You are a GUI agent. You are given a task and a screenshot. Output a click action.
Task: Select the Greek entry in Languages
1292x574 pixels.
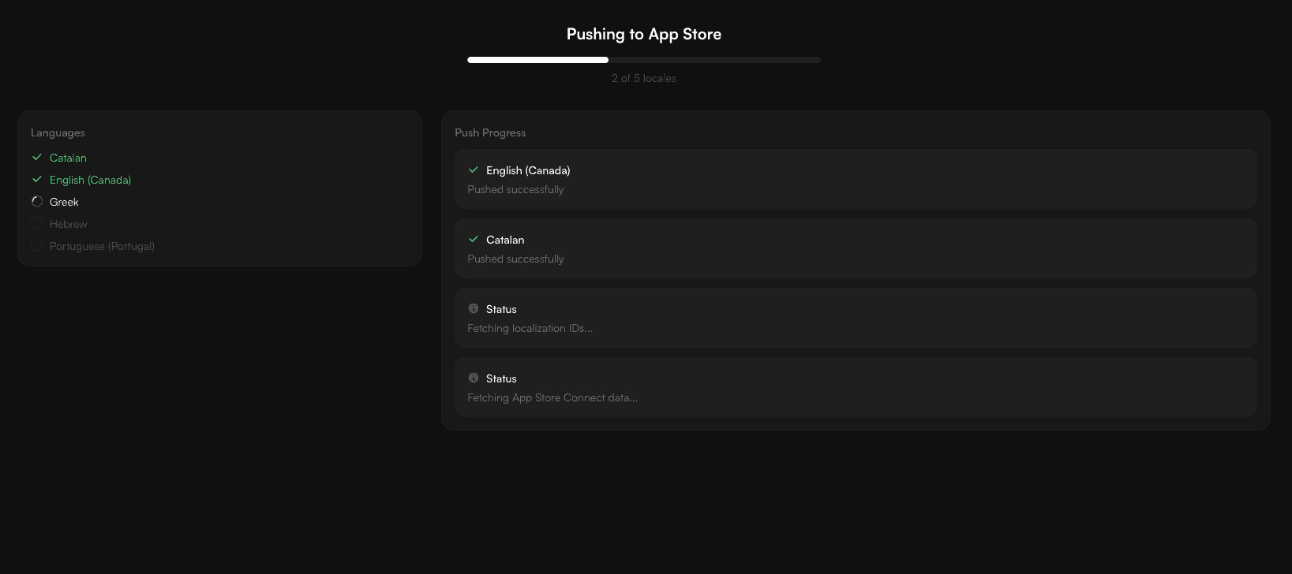click(x=64, y=202)
